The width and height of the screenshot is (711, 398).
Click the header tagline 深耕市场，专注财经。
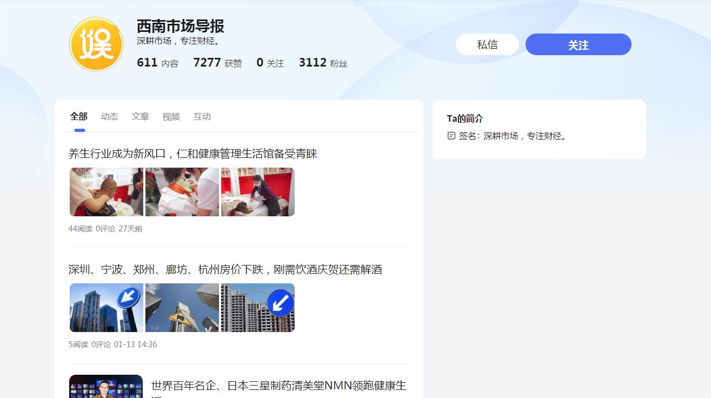pos(179,41)
